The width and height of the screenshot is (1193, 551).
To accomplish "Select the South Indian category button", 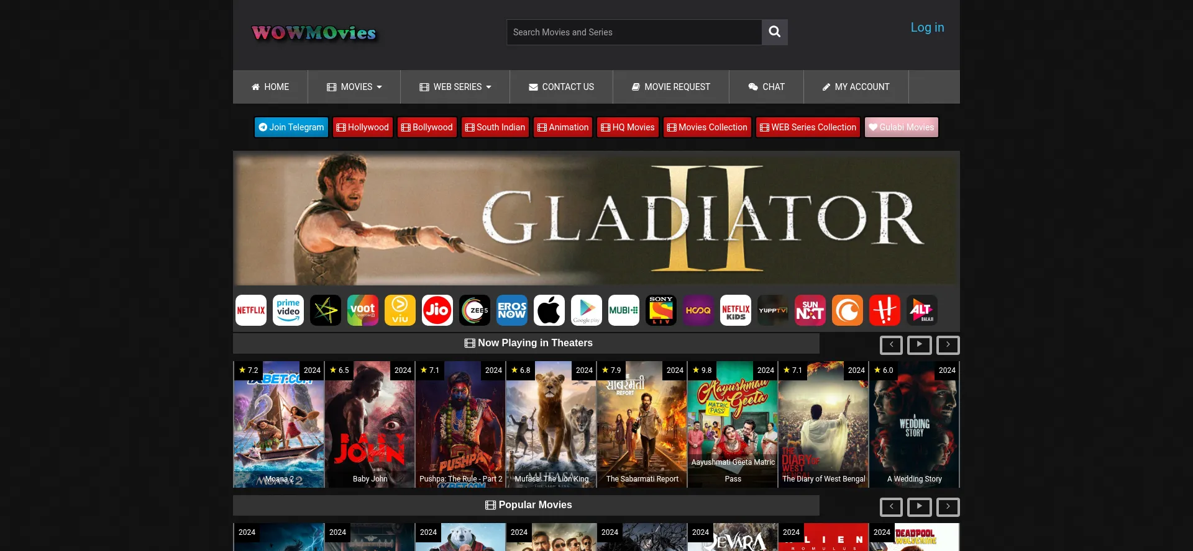I will pos(495,127).
